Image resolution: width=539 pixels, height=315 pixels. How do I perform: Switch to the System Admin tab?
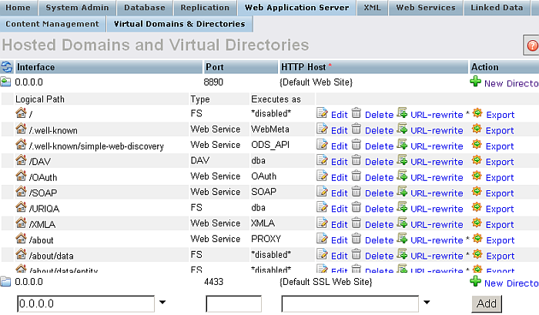77,8
